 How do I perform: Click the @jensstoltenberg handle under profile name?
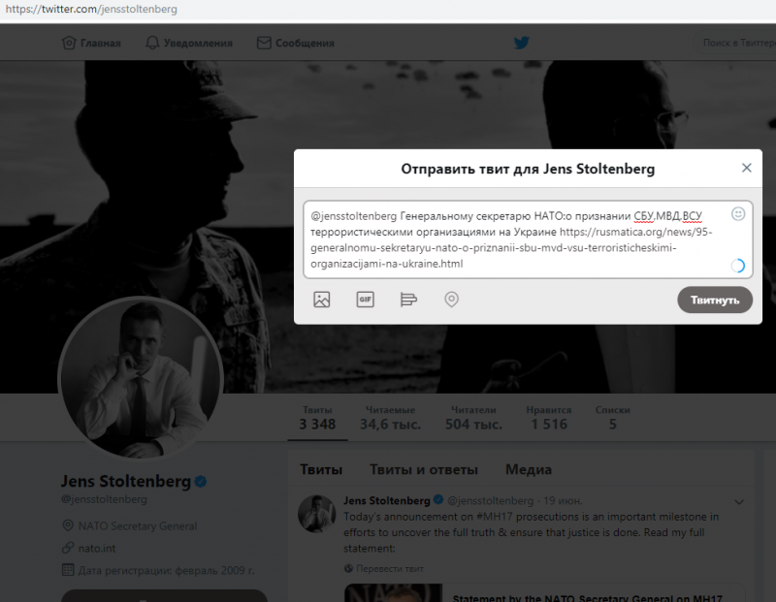click(x=104, y=499)
